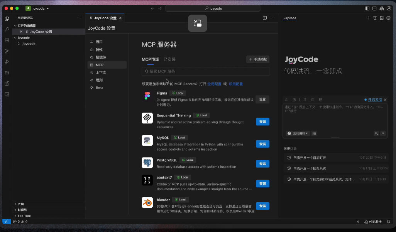Viewport: 396px width, 232px height.
Task: Select the 智能体 settings category
Action: pyautogui.click(x=107, y=57)
